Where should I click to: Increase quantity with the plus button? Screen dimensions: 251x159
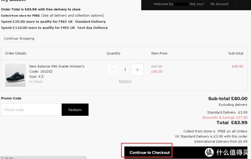point(137,70)
